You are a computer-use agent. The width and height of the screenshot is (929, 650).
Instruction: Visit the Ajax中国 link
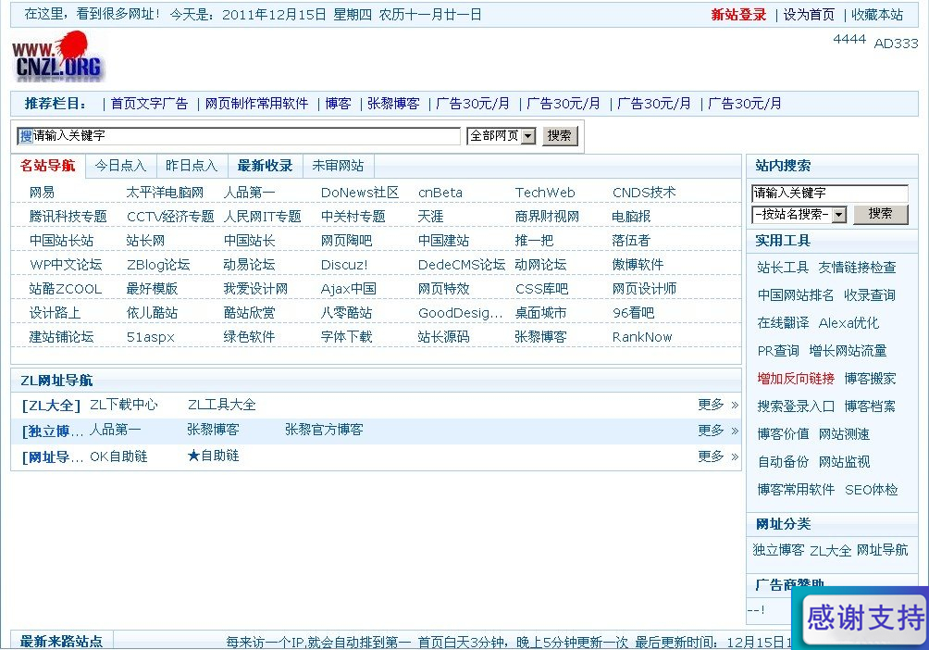[348, 289]
